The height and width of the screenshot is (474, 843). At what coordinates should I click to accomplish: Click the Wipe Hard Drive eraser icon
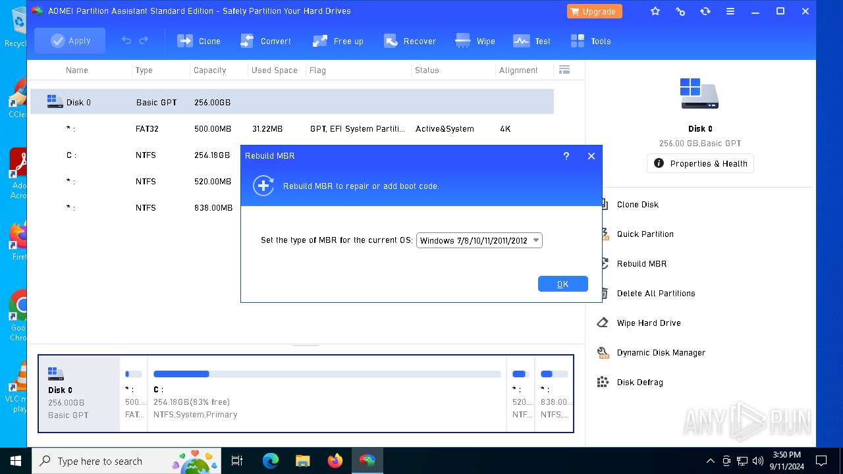click(x=603, y=323)
